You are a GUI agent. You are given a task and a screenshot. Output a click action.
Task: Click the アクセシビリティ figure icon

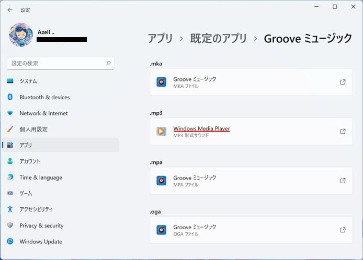pyautogui.click(x=10, y=209)
